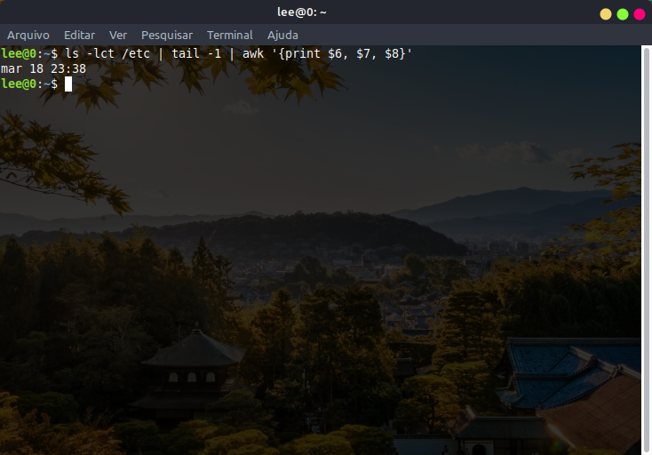Click the -lct flag in the command
This screenshot has height=455, width=652.
click(x=101, y=54)
